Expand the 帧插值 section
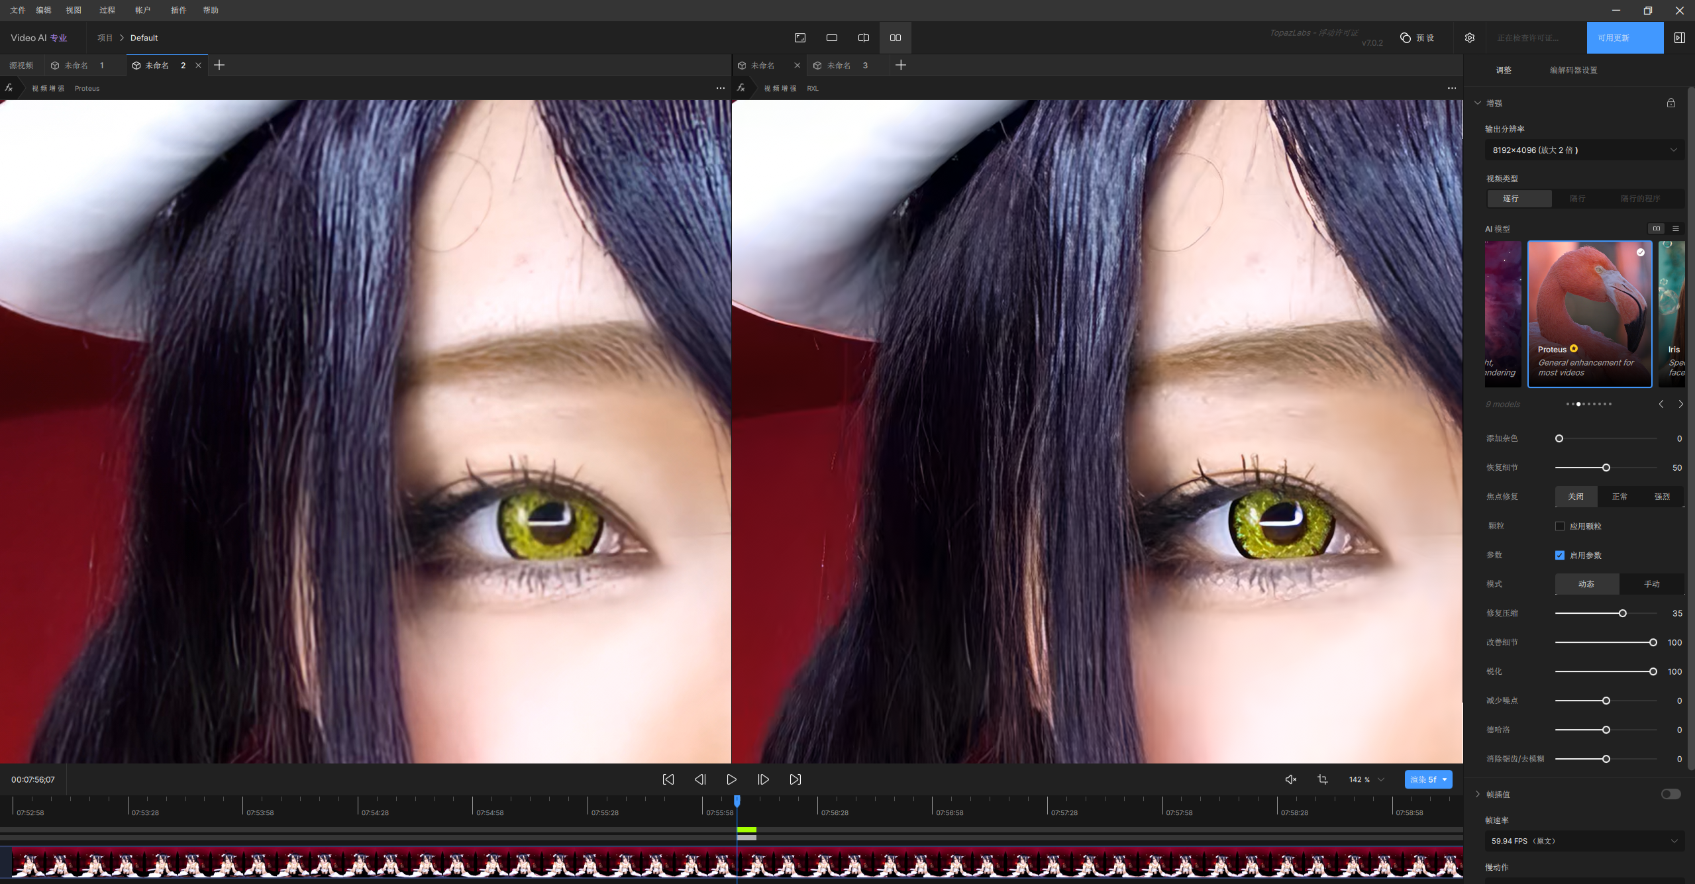 pos(1478,794)
